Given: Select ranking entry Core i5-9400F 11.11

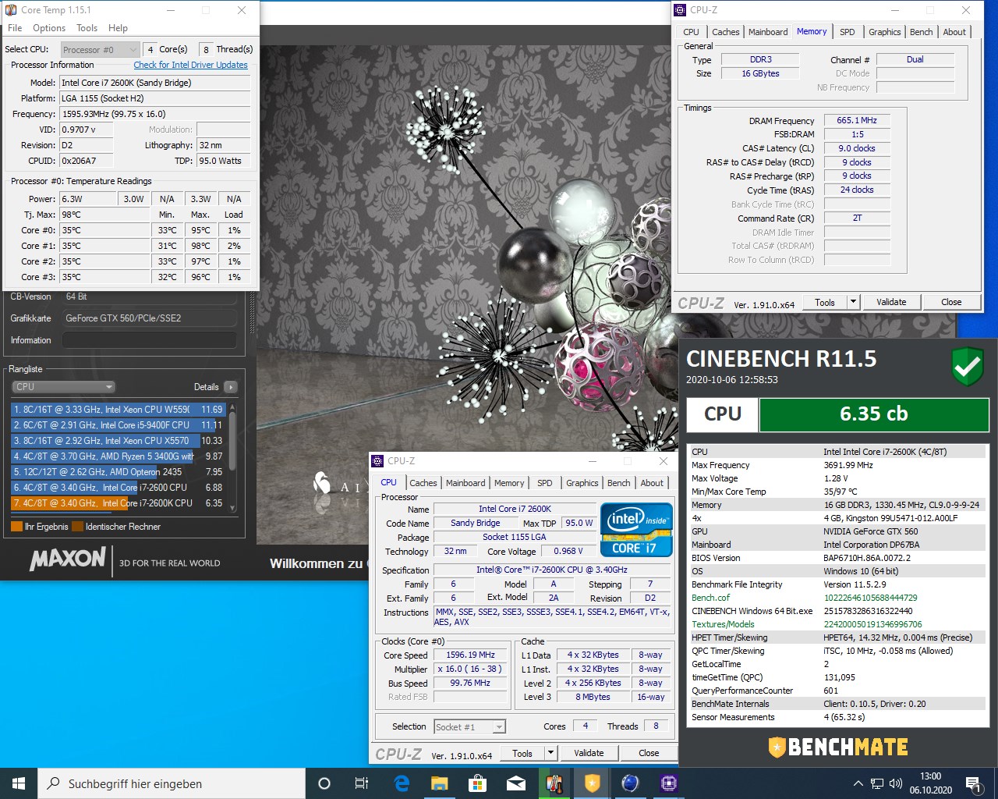Looking at the screenshot, I should pos(117,425).
